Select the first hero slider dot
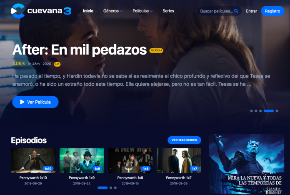 coord(251,111)
